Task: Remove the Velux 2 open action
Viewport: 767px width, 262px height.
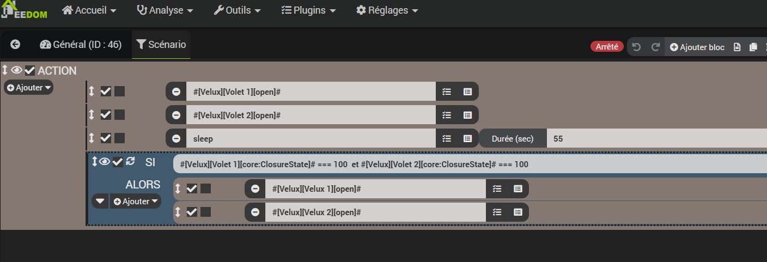Action: pyautogui.click(x=255, y=212)
